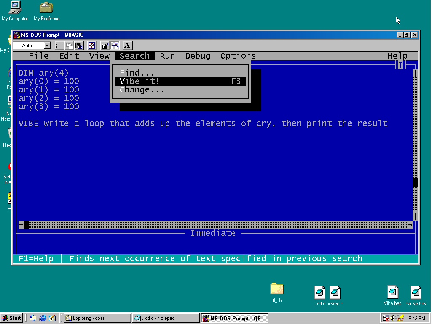Open the Run menu in QBASIC
This screenshot has height=324, width=432.
point(167,56)
